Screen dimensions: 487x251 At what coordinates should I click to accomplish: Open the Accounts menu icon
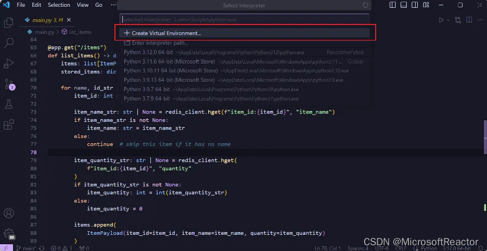click(9, 214)
